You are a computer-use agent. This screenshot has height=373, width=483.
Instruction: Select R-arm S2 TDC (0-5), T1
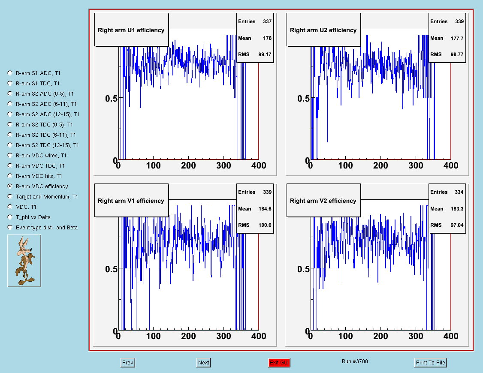click(x=10, y=124)
